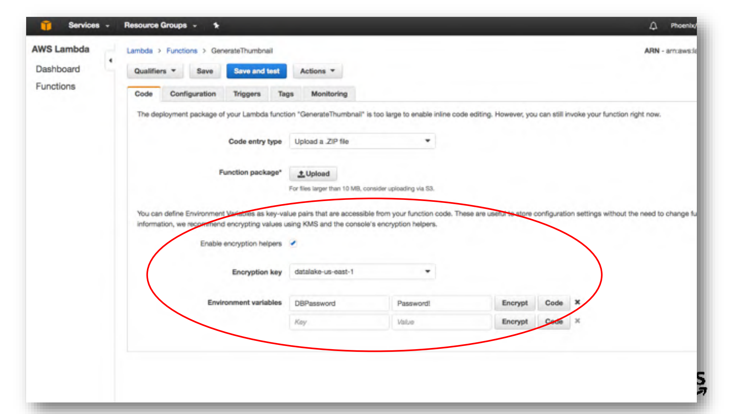Switch to the Configuration tab

click(193, 94)
